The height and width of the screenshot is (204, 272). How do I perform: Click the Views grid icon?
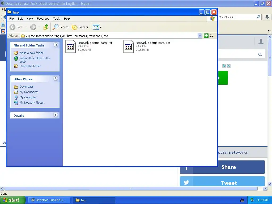pos(96,27)
